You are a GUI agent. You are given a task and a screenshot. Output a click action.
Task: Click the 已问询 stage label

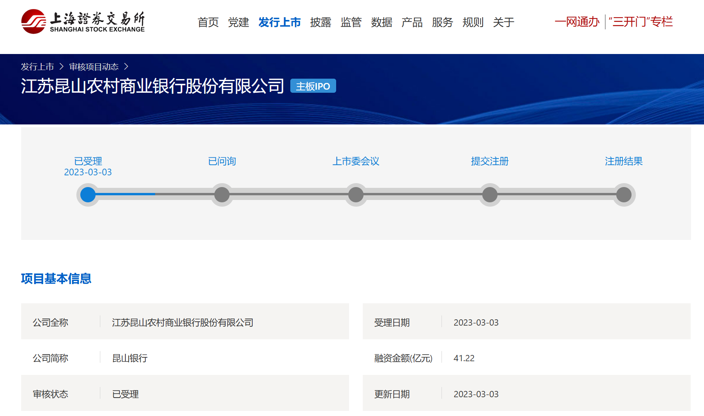point(222,161)
